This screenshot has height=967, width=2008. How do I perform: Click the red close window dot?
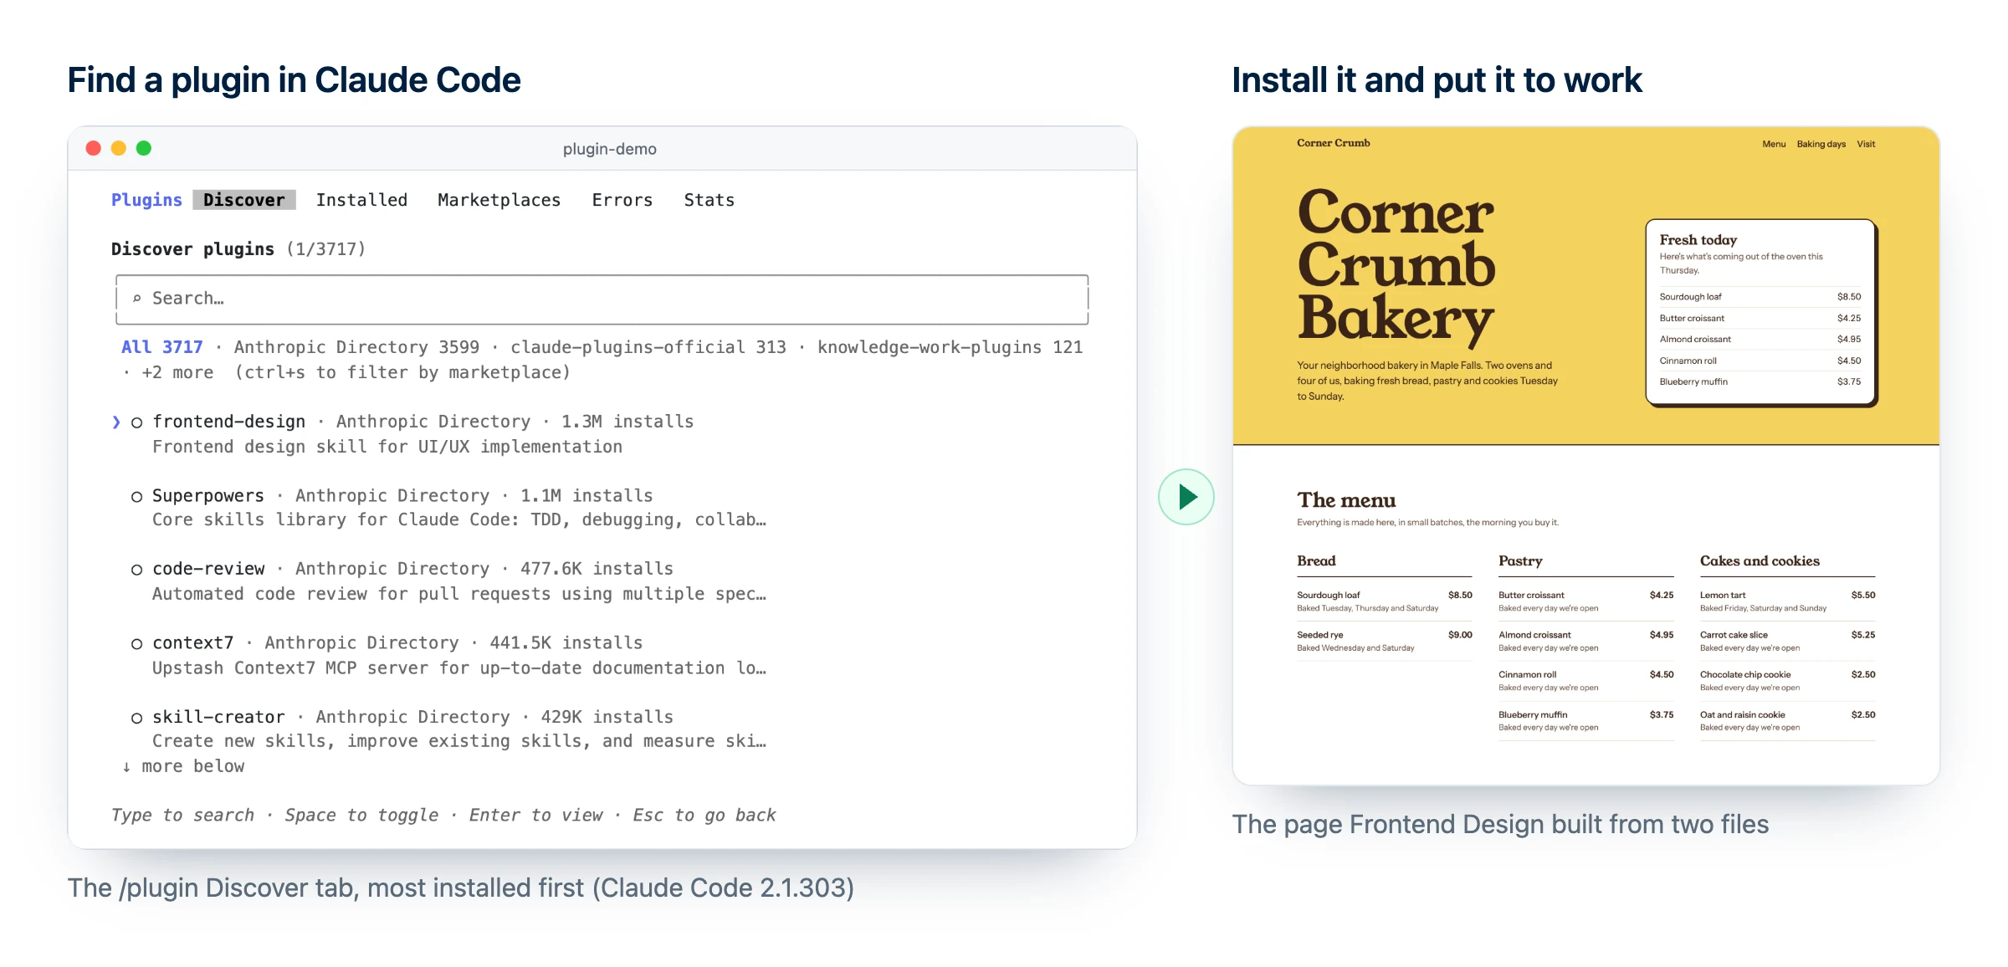94,148
